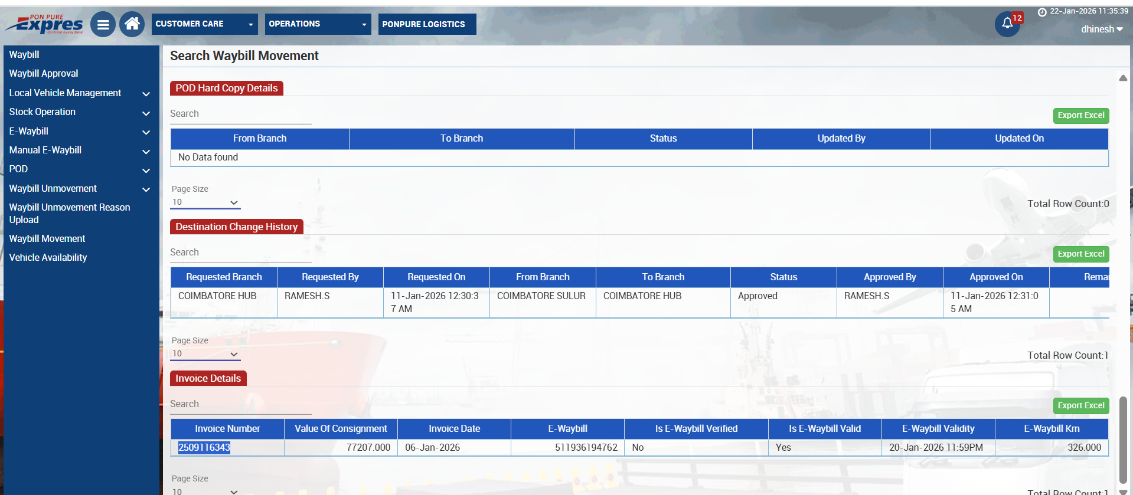Image resolution: width=1133 pixels, height=495 pixels.
Task: Export POD Hard Copy Details to Excel
Action: click(1080, 116)
